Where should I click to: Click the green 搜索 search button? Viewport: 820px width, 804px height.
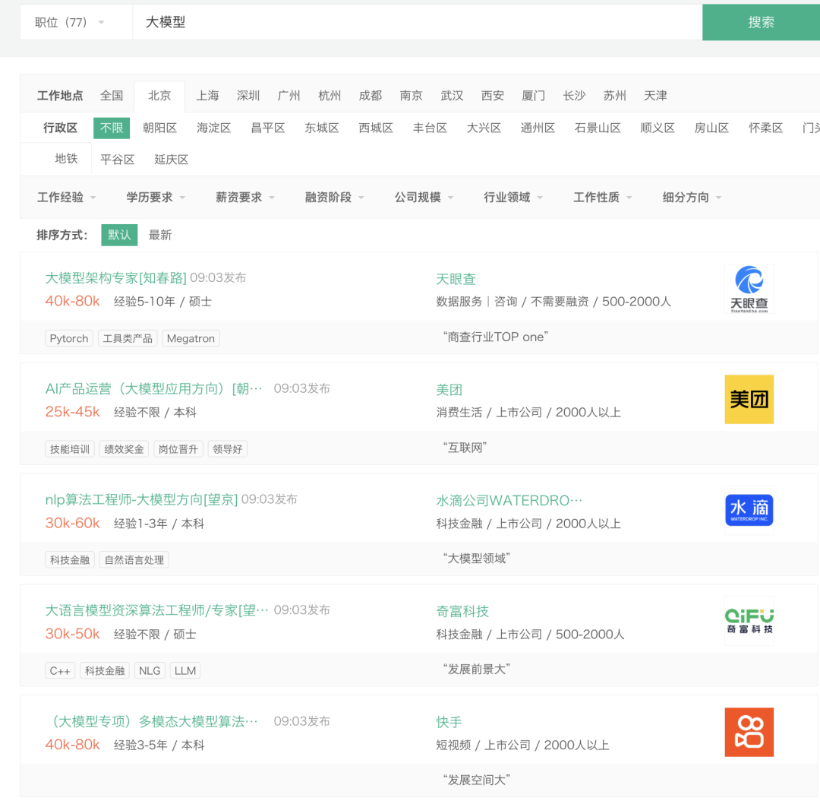point(761,22)
